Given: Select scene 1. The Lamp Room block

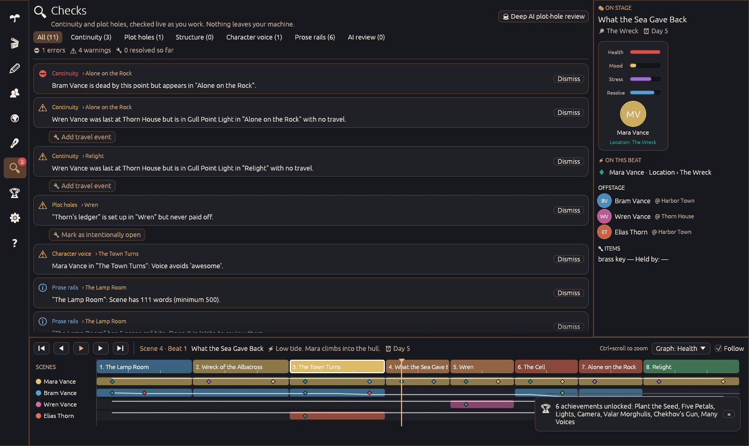Looking at the screenshot, I should click(x=144, y=366).
